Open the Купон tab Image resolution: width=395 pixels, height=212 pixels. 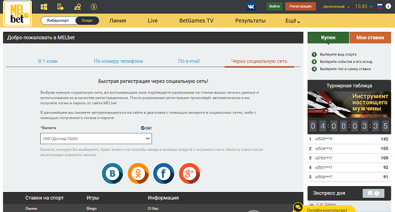328,38
